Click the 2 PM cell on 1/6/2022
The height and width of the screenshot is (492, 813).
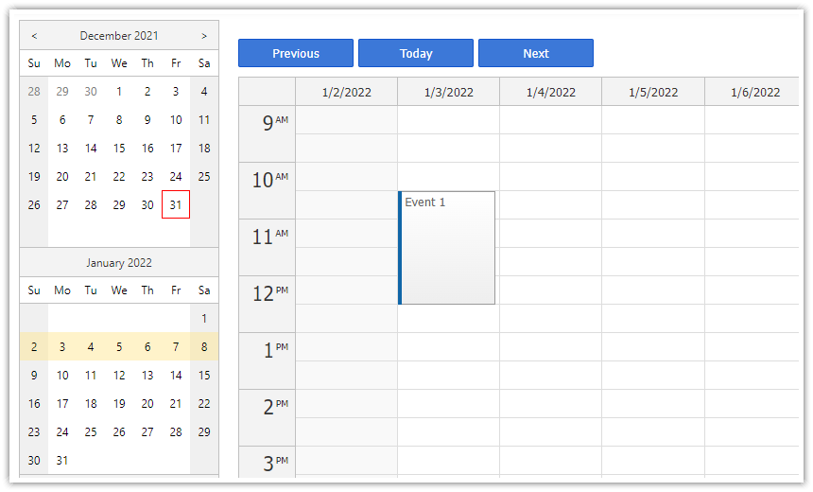752,404
